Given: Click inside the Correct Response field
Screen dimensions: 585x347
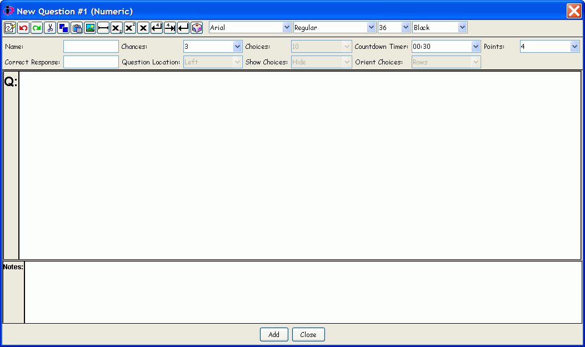Looking at the screenshot, I should click(91, 62).
